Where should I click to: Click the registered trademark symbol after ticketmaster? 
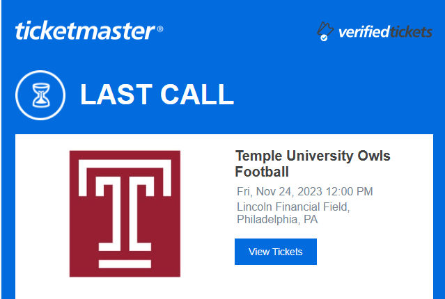[x=160, y=29]
